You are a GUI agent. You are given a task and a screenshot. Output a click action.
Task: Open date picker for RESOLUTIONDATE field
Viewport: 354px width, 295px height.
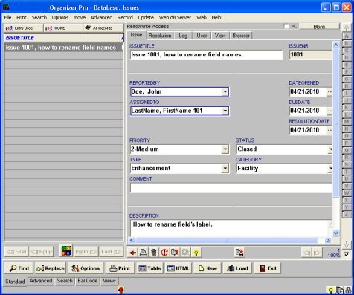point(329,130)
